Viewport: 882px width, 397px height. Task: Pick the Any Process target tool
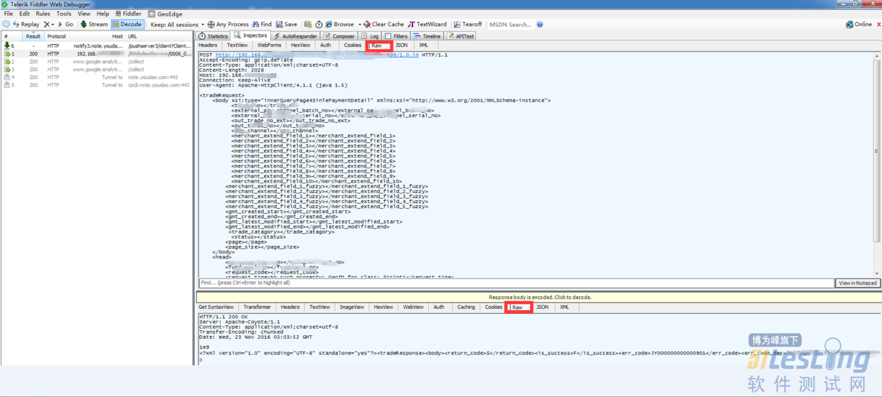point(228,24)
